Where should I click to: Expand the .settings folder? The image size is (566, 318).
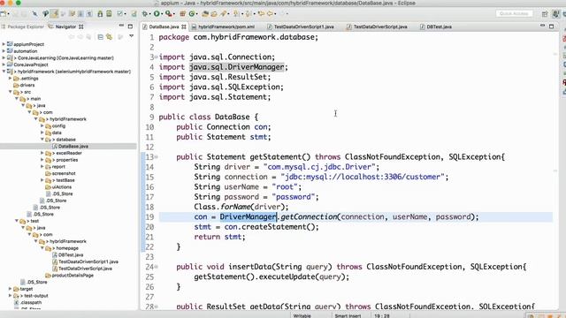tap(10, 79)
